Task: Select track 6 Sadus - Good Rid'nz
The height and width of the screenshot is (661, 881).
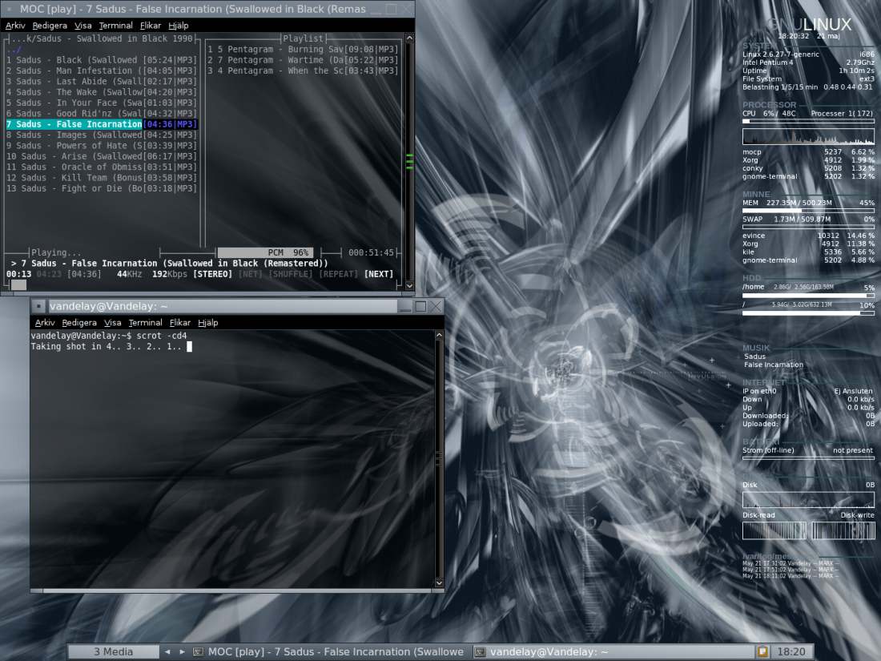Action: [102, 113]
